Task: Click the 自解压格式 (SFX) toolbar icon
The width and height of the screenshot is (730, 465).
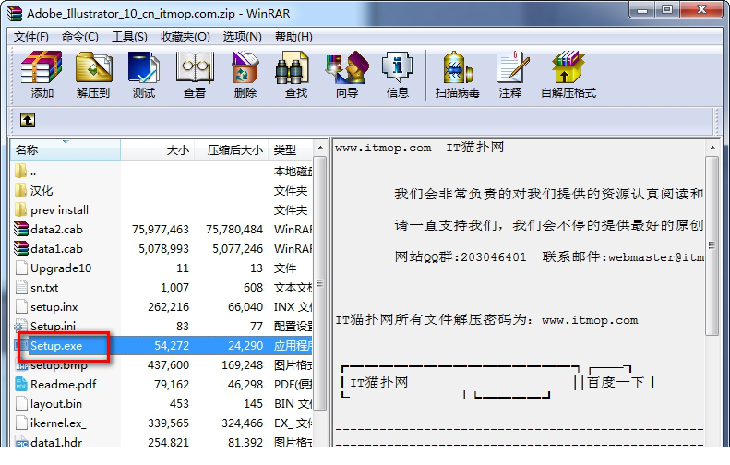Action: (568, 68)
